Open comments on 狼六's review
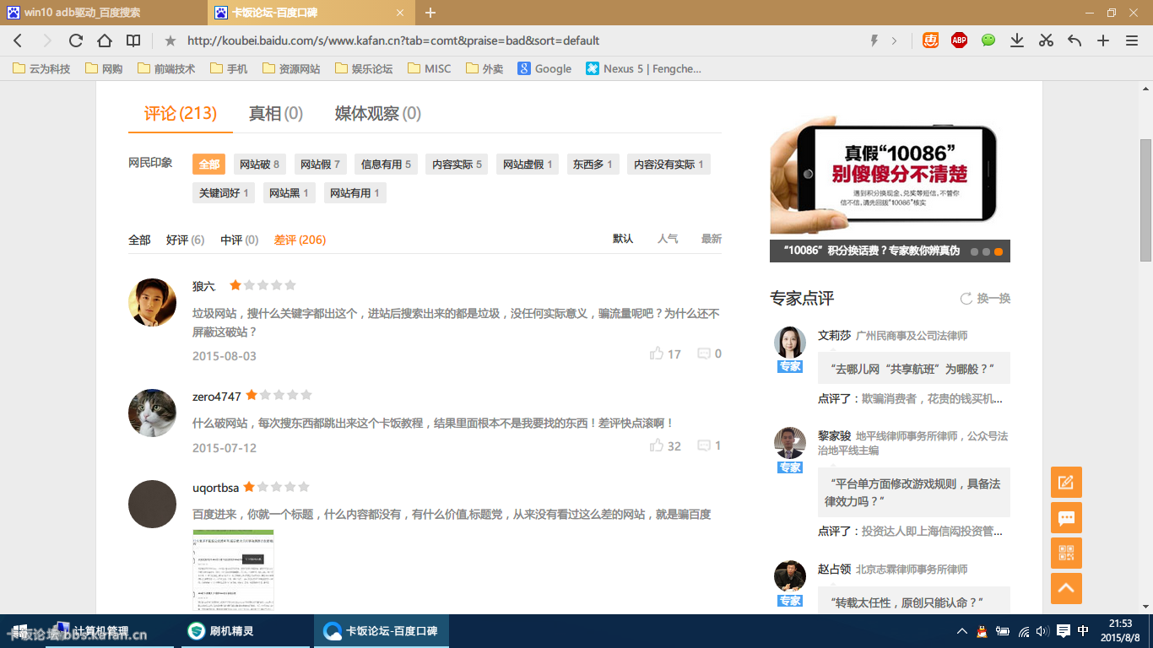Screen dimensions: 1153x648 (704, 354)
